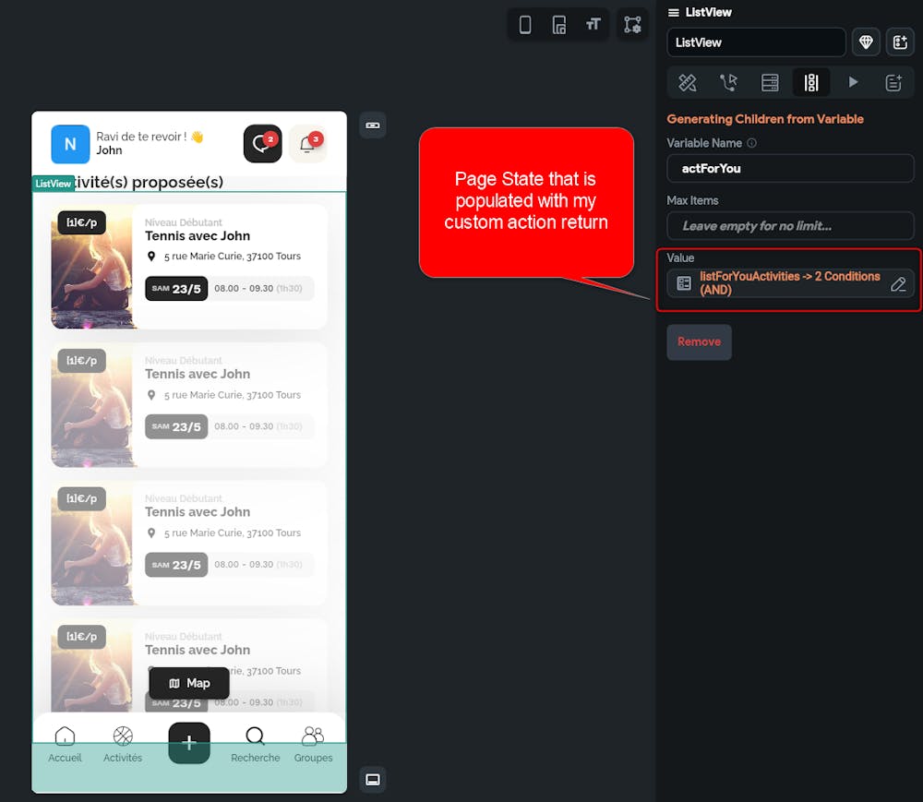Click the Max Items input field
923x802 pixels.
click(790, 226)
